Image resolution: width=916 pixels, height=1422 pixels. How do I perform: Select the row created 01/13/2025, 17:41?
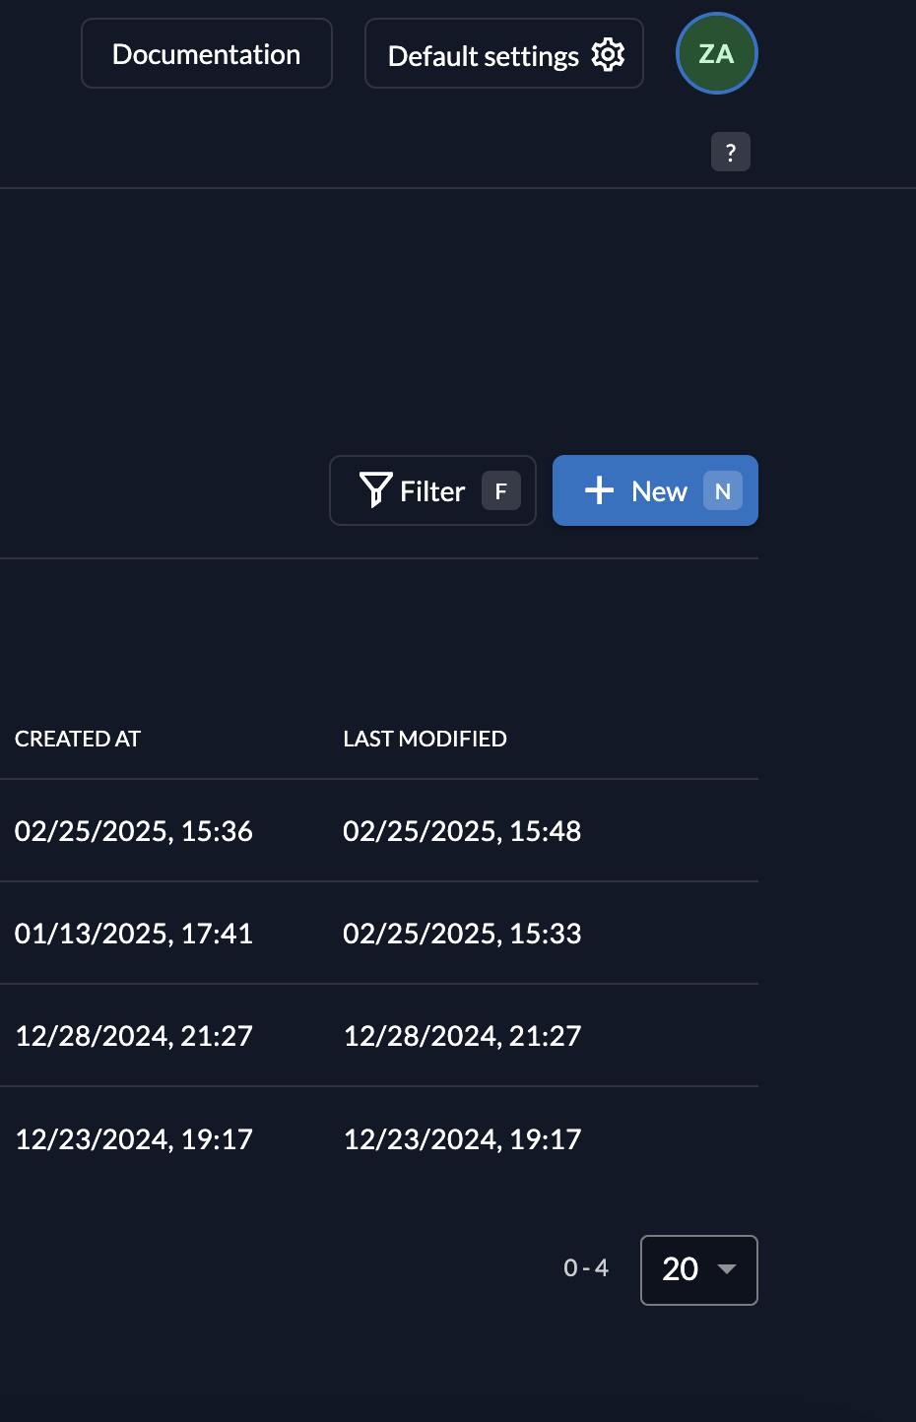click(x=134, y=934)
